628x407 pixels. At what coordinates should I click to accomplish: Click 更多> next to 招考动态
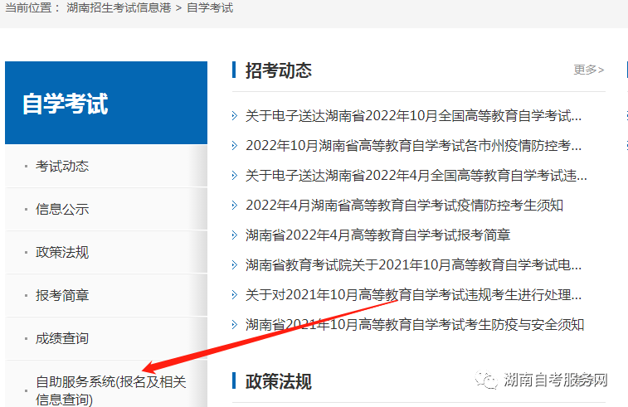pos(588,70)
